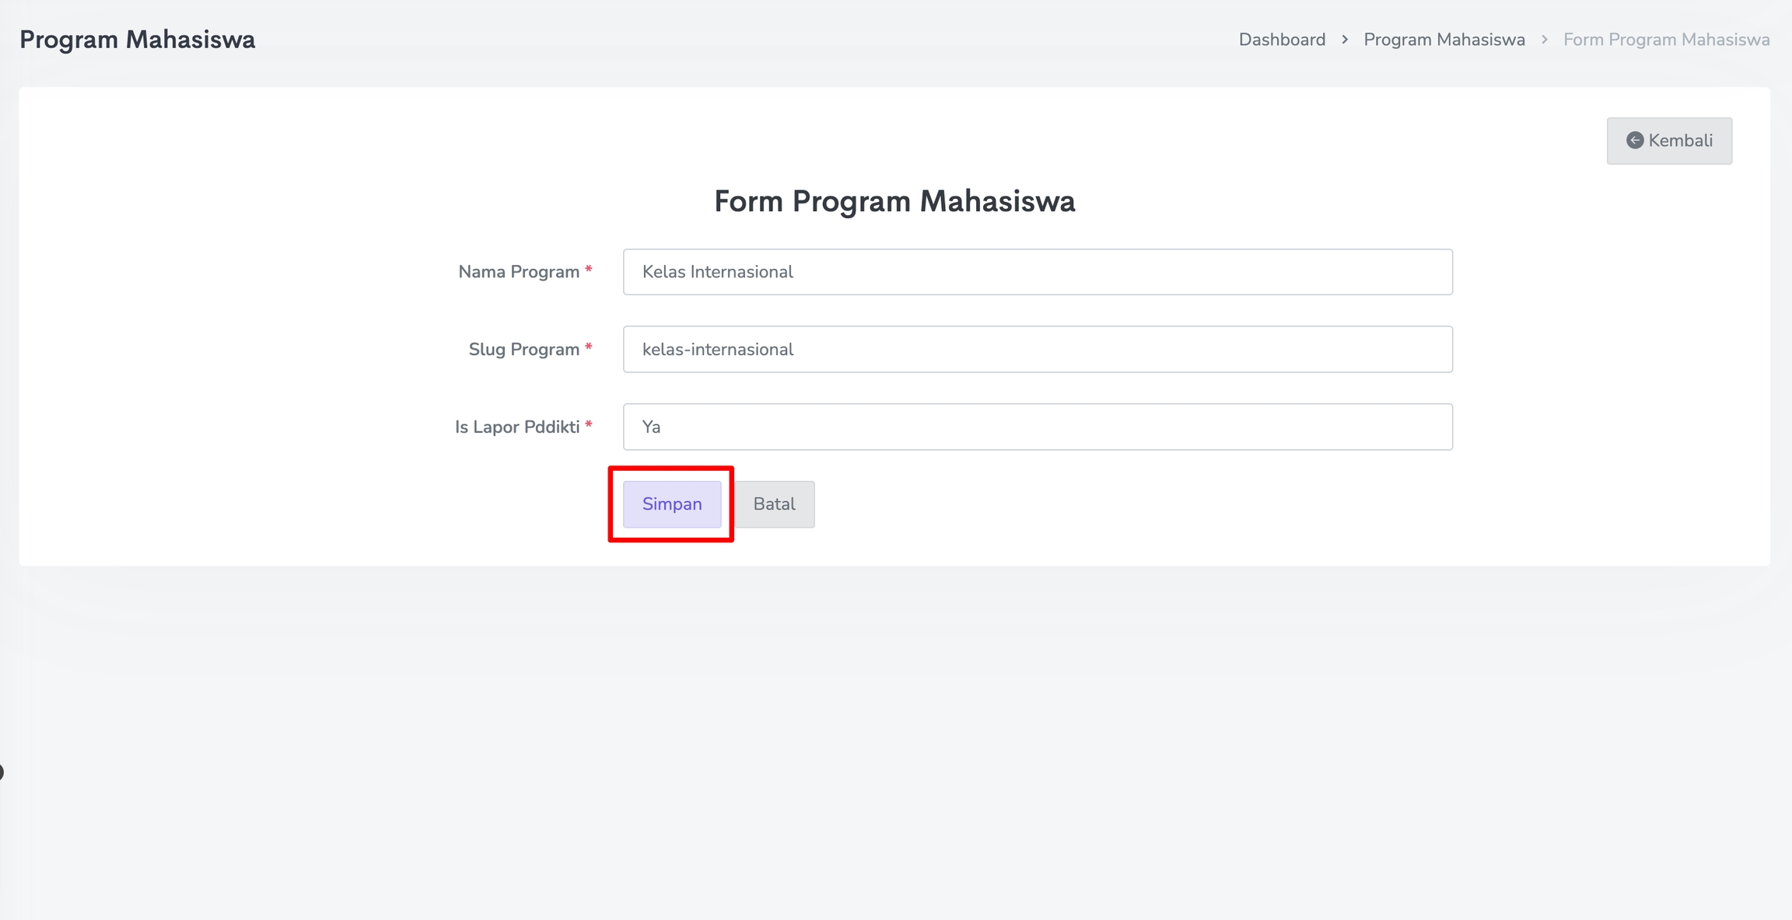Open Program Mahasiswa breadcrumb link
Screen dimensions: 1792x920
1444,40
